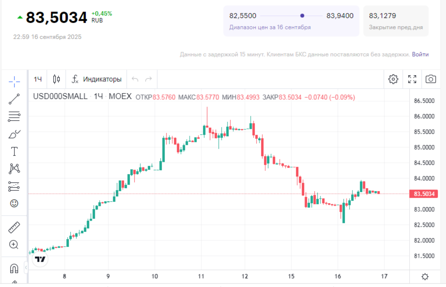Open the Fibonacci retracement tools
Image resolution: width=446 pixels, height=287 pixels.
pyautogui.click(x=14, y=116)
